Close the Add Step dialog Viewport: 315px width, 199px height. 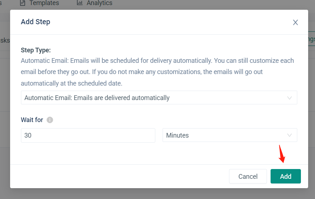[295, 22]
